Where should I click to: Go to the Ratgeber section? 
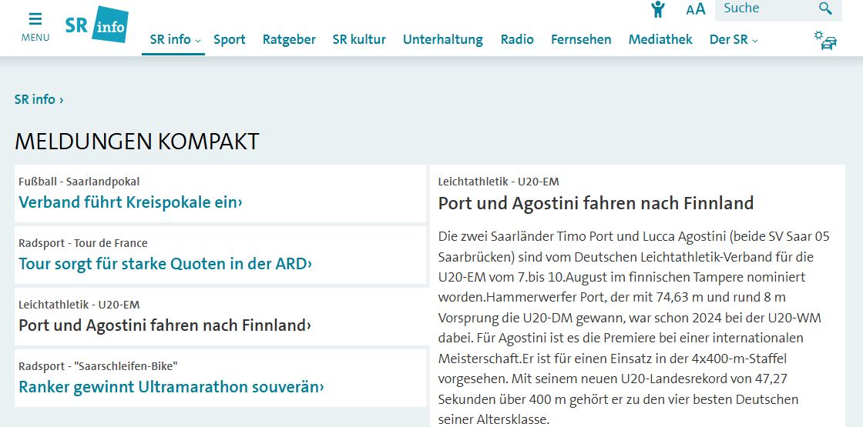pos(289,39)
